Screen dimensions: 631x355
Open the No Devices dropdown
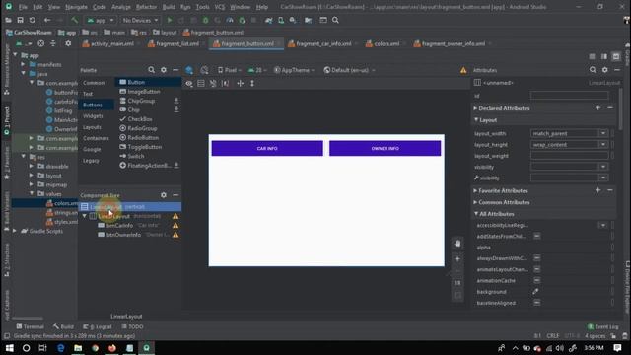pyautogui.click(x=140, y=20)
